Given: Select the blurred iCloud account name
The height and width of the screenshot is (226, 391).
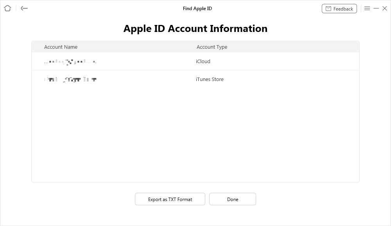Looking at the screenshot, I should pos(70,61).
